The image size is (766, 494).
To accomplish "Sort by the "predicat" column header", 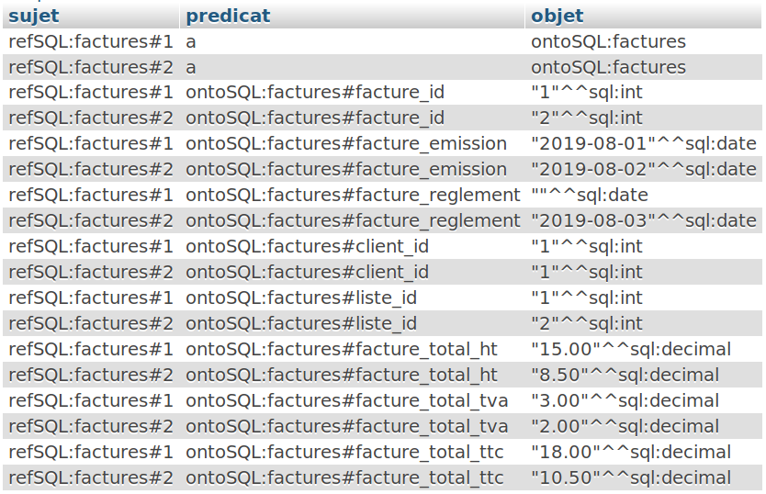I will (x=228, y=16).
